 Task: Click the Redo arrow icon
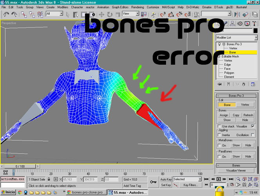click(14, 15)
